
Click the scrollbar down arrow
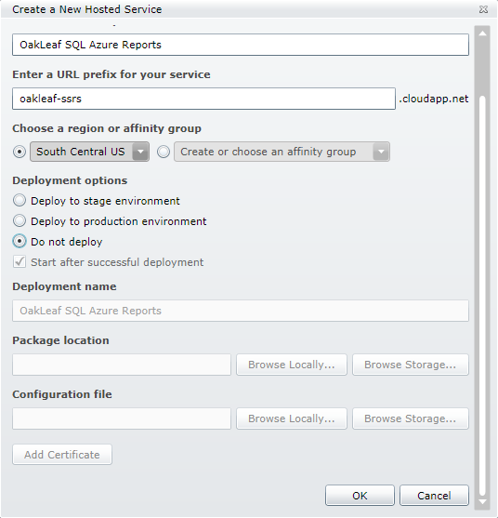tap(482, 501)
